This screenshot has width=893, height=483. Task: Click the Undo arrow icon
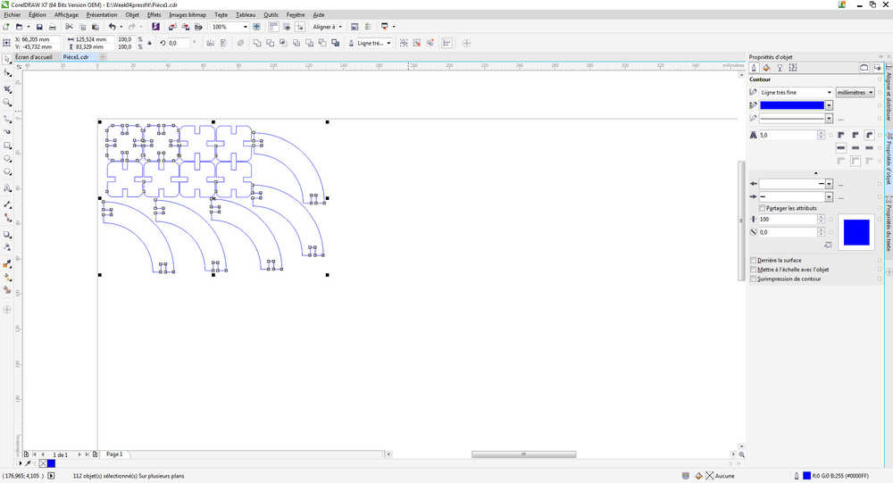point(113,27)
